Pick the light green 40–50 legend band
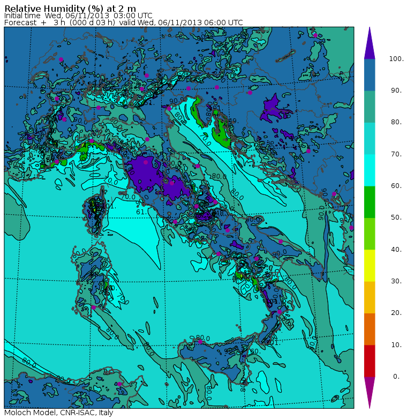The height and width of the screenshot is (420, 407). click(370, 234)
